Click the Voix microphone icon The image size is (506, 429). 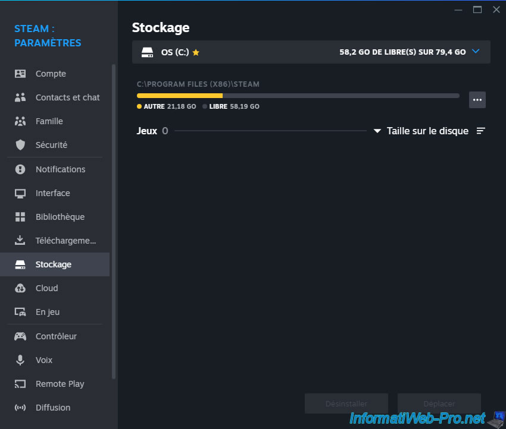(20, 360)
